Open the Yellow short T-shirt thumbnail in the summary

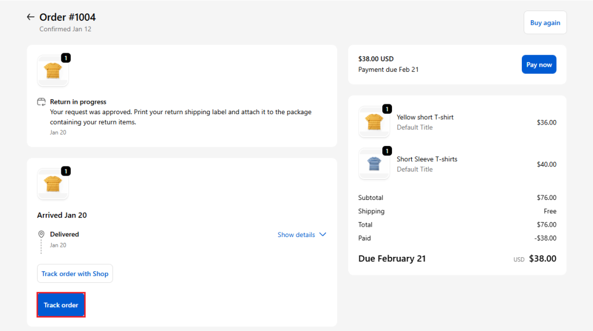pyautogui.click(x=374, y=122)
